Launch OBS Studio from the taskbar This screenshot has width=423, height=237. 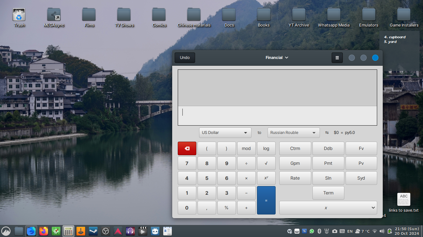(105, 231)
